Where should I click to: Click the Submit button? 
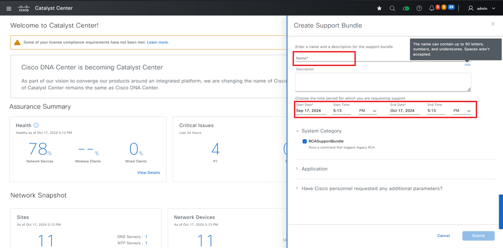478,236
